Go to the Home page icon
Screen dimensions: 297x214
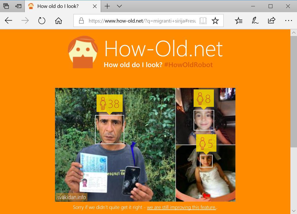coord(59,21)
